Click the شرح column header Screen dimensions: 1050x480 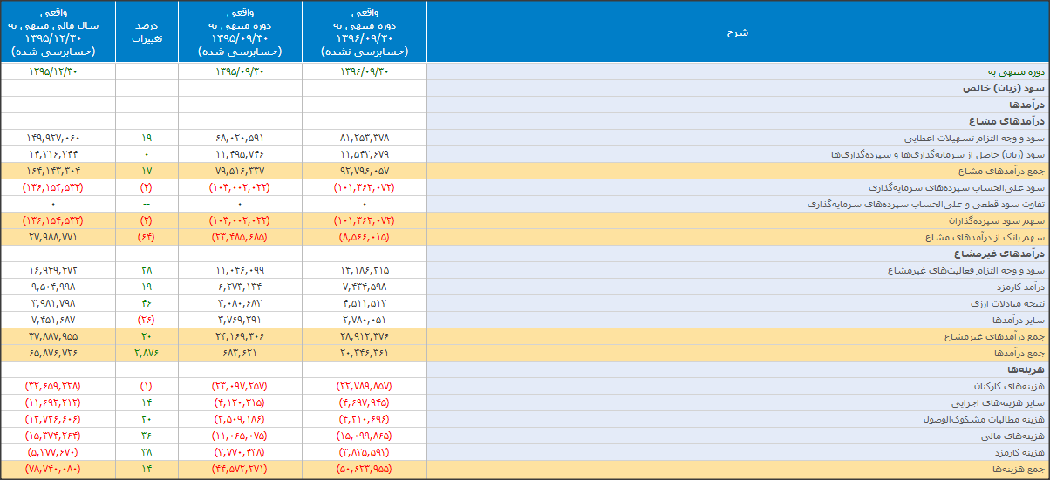pos(737,32)
